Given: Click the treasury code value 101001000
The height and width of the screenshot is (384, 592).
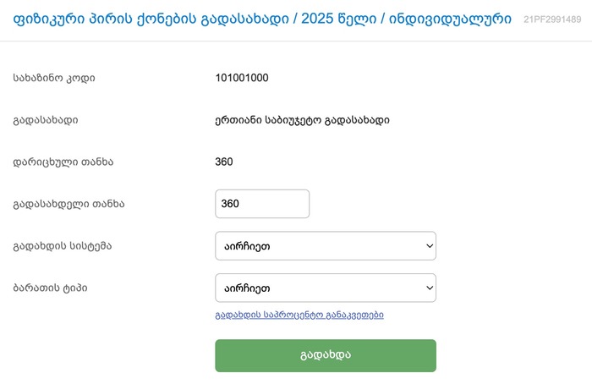Looking at the screenshot, I should pos(242,78).
